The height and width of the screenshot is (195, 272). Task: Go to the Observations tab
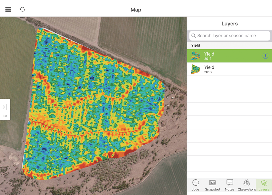247,185
